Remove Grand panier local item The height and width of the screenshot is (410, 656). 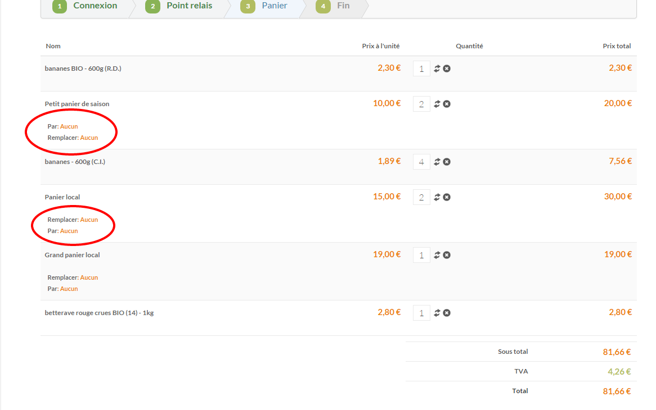447,255
